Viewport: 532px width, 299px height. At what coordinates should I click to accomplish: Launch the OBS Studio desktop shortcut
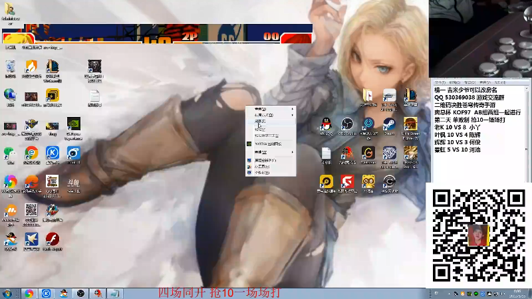point(347,126)
